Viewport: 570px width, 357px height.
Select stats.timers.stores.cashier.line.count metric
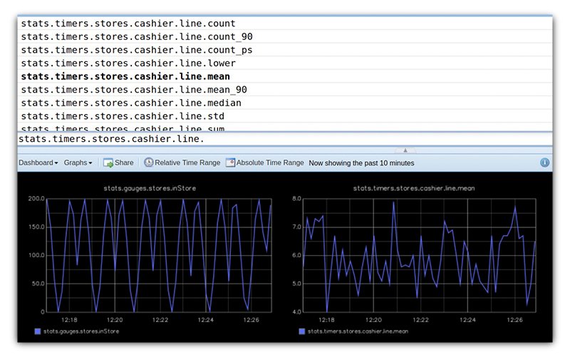coord(128,24)
